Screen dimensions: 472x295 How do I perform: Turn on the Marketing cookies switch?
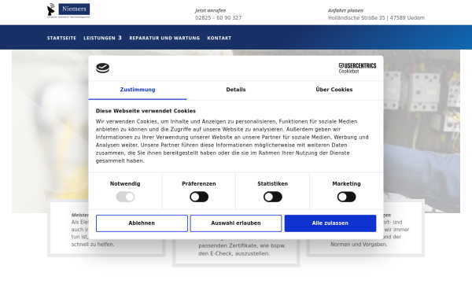tap(346, 197)
